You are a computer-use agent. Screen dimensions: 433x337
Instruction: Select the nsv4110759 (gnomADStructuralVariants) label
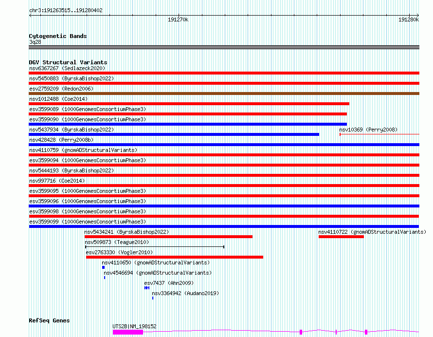coord(83,150)
